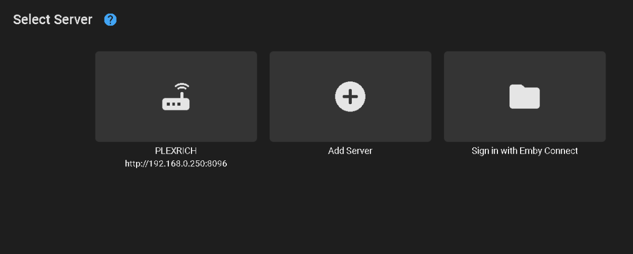Select the PLEXRICH server name label
633x254 pixels.
(x=176, y=151)
